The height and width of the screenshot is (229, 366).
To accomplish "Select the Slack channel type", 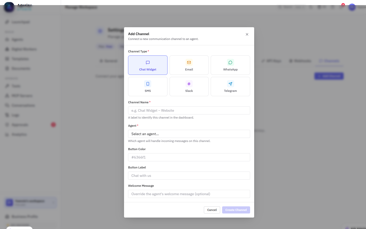I will [x=189, y=87].
